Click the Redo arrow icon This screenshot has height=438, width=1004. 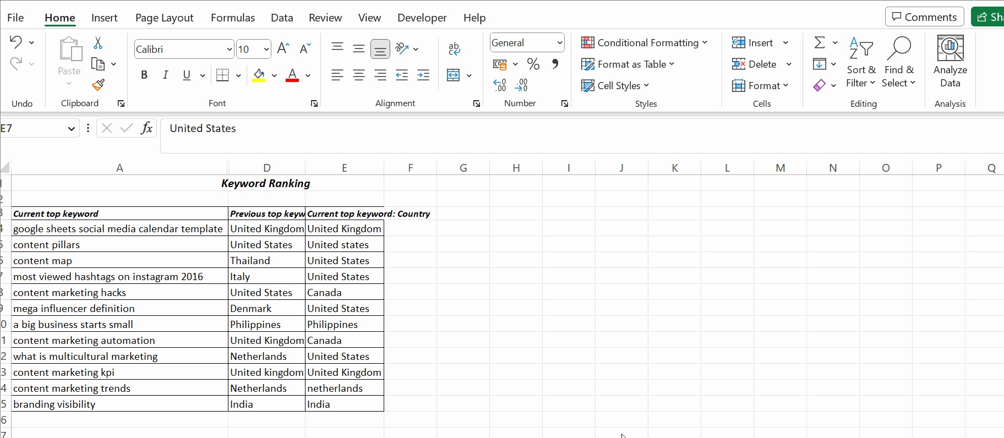click(x=16, y=63)
